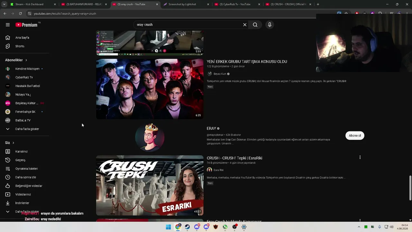
Task: Open Steam from the taskbar
Action: point(187,227)
